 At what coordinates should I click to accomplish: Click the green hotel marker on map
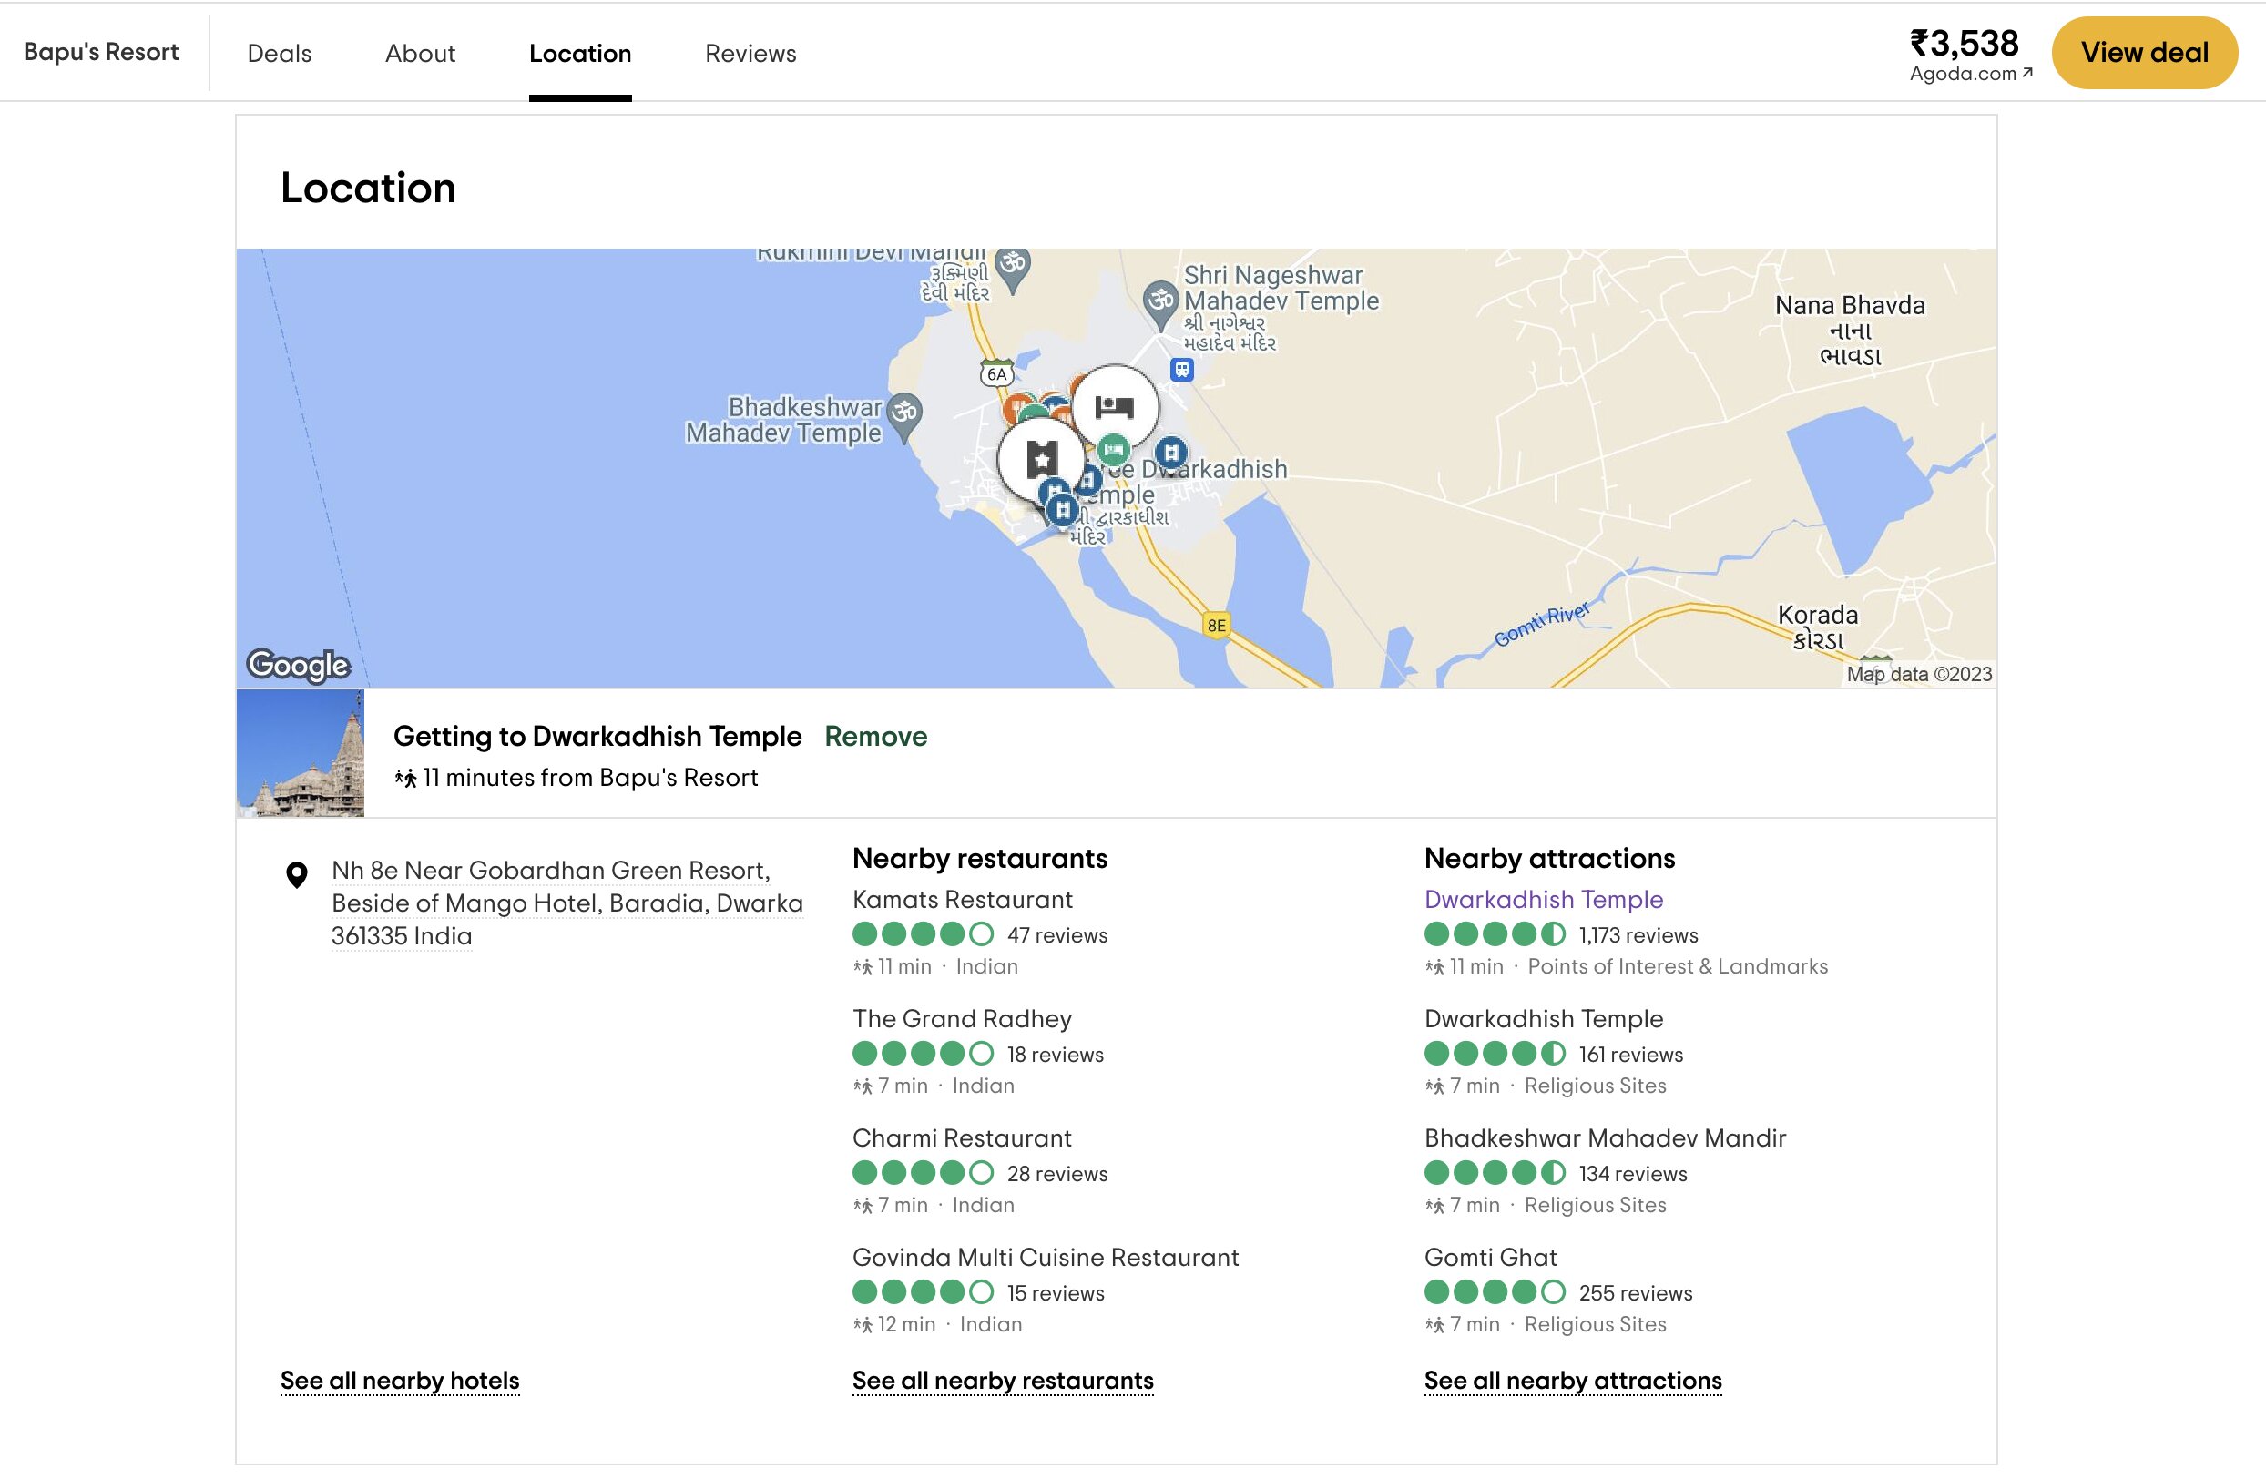click(1113, 449)
